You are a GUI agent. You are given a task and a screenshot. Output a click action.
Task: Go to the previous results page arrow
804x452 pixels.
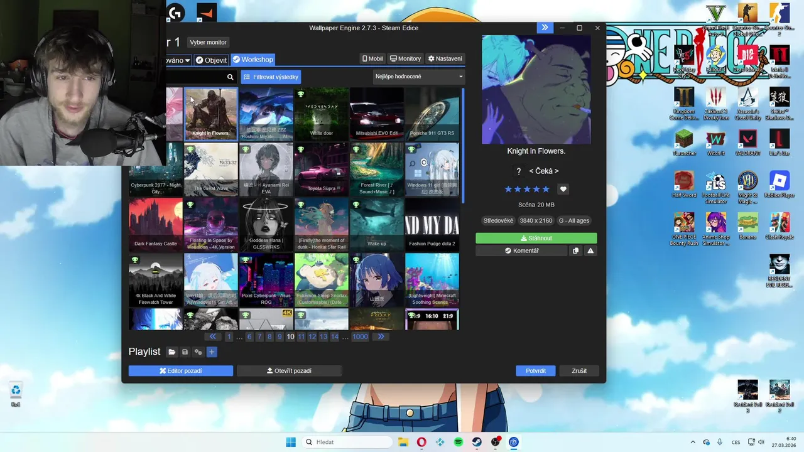pyautogui.click(x=213, y=337)
